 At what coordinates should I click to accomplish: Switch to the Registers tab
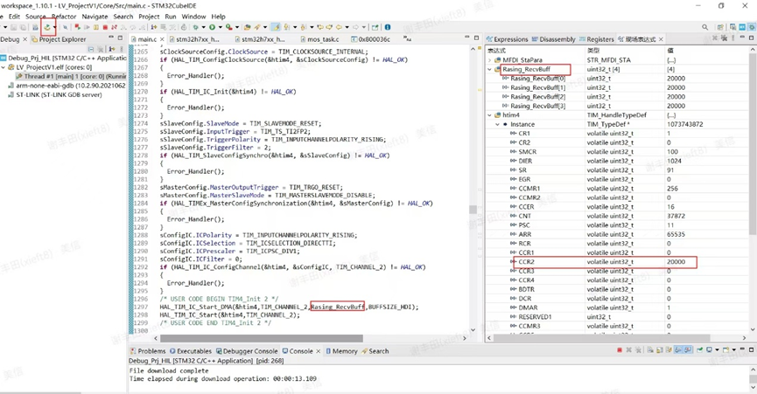pos(599,39)
